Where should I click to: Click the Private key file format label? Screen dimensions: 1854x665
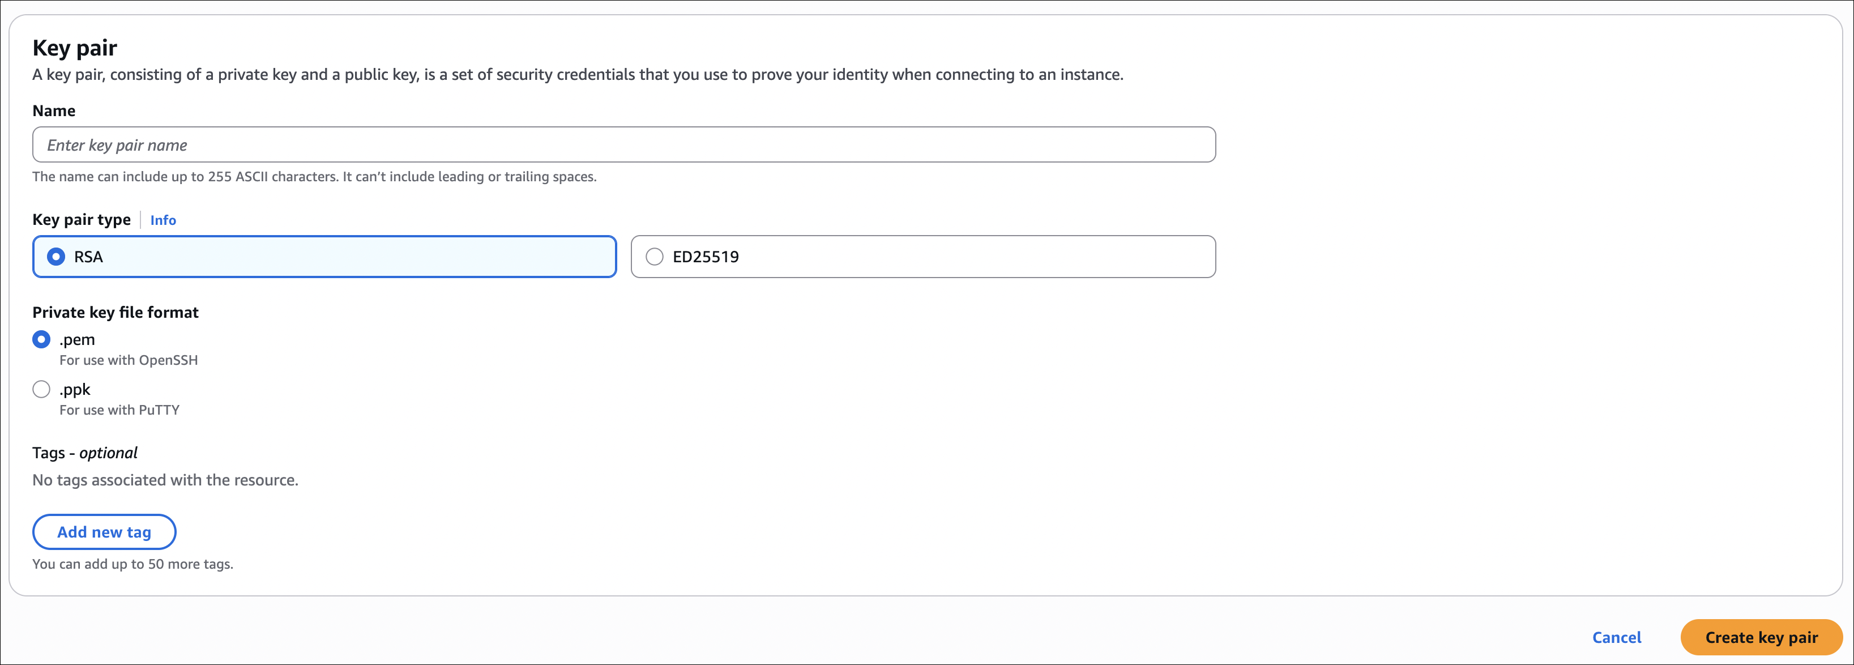coord(115,312)
